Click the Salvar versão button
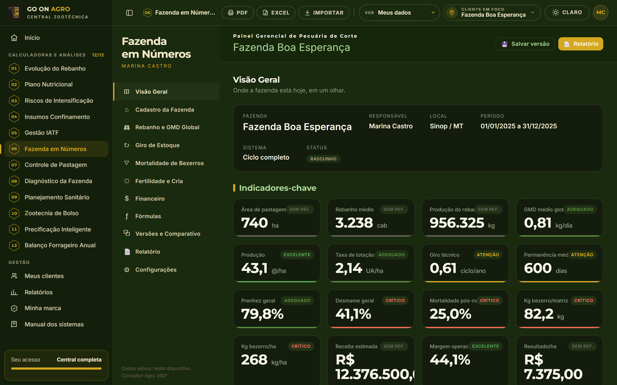 525,44
